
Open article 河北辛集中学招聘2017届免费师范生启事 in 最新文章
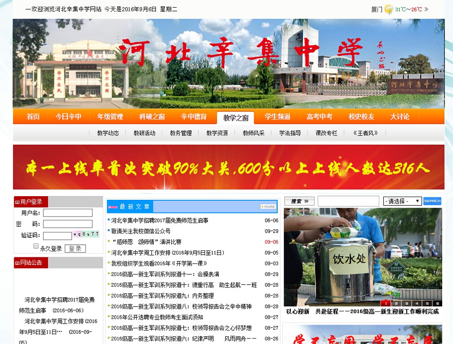click(159, 221)
